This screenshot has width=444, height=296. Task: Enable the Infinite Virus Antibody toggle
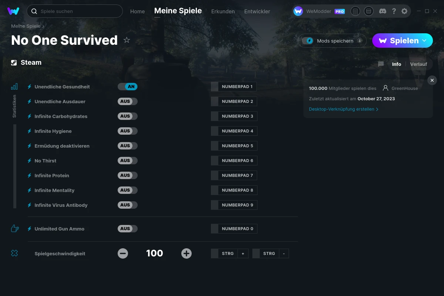click(128, 205)
